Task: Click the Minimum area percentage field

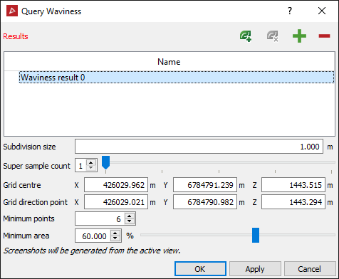Action: 93,236
